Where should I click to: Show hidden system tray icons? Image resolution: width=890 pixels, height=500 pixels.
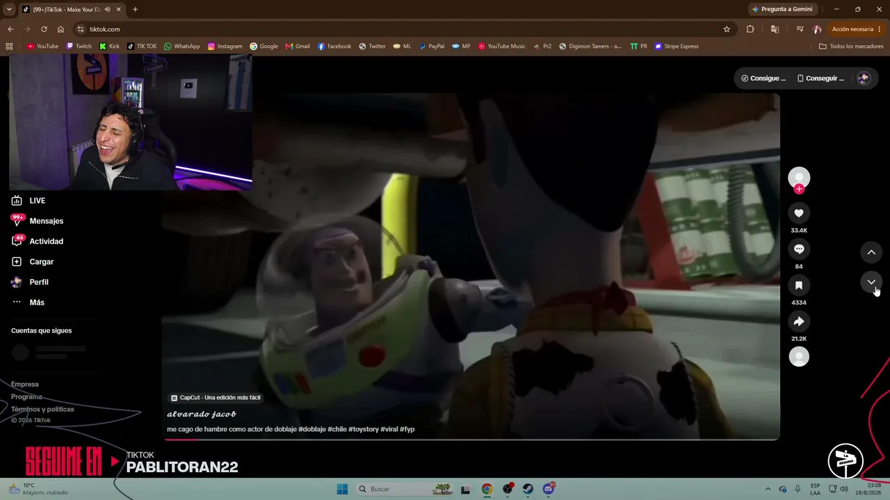click(x=768, y=489)
